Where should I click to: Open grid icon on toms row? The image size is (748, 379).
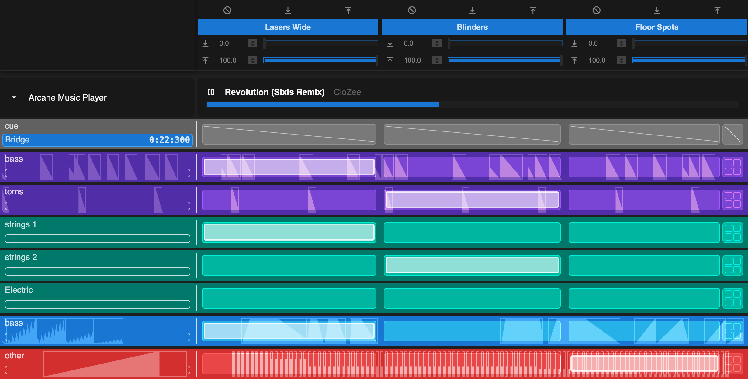coord(733,200)
